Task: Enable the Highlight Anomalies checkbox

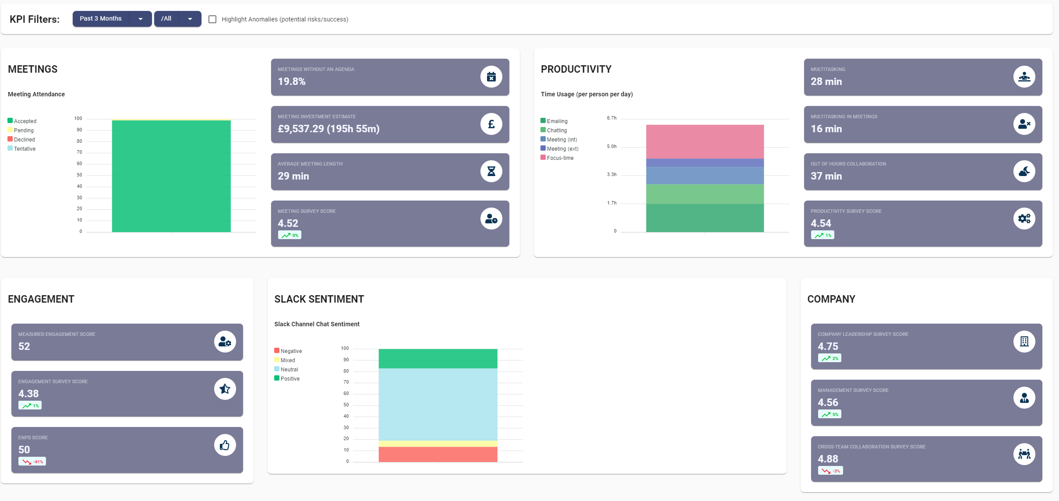Action: [212, 19]
